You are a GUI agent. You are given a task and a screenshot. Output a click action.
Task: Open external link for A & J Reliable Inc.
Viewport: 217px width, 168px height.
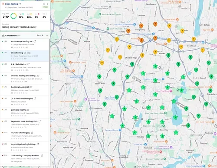(x=28, y=64)
